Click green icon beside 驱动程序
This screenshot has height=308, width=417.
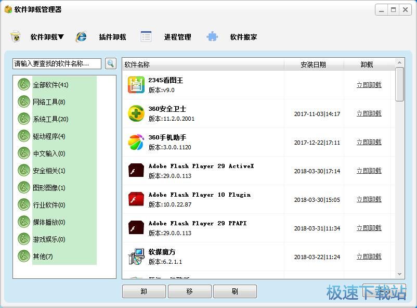pyautogui.click(x=24, y=136)
